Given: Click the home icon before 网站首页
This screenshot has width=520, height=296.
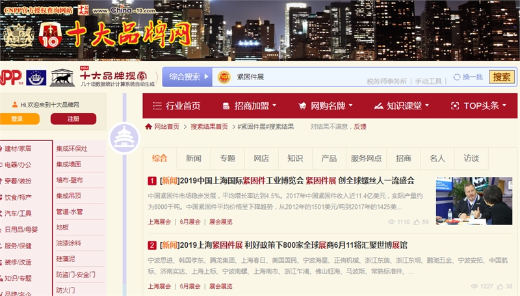Looking at the screenshot, I should 149,126.
